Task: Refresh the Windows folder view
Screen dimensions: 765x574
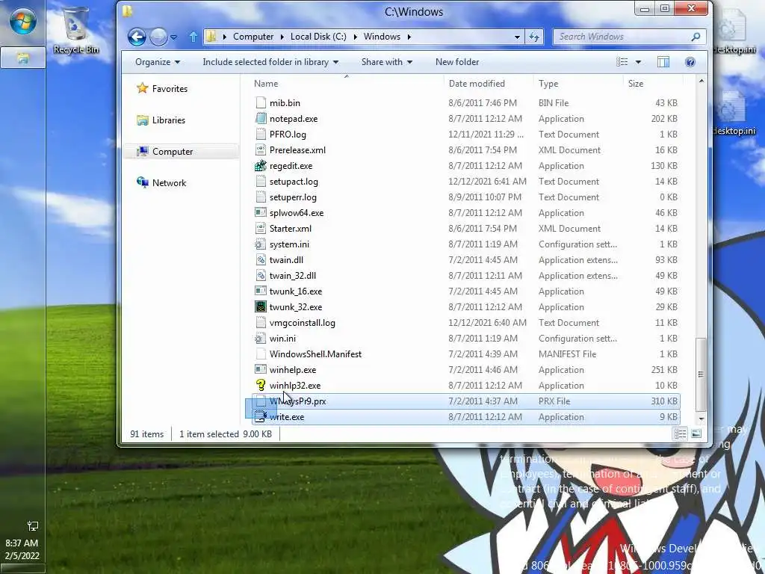Action: [534, 37]
